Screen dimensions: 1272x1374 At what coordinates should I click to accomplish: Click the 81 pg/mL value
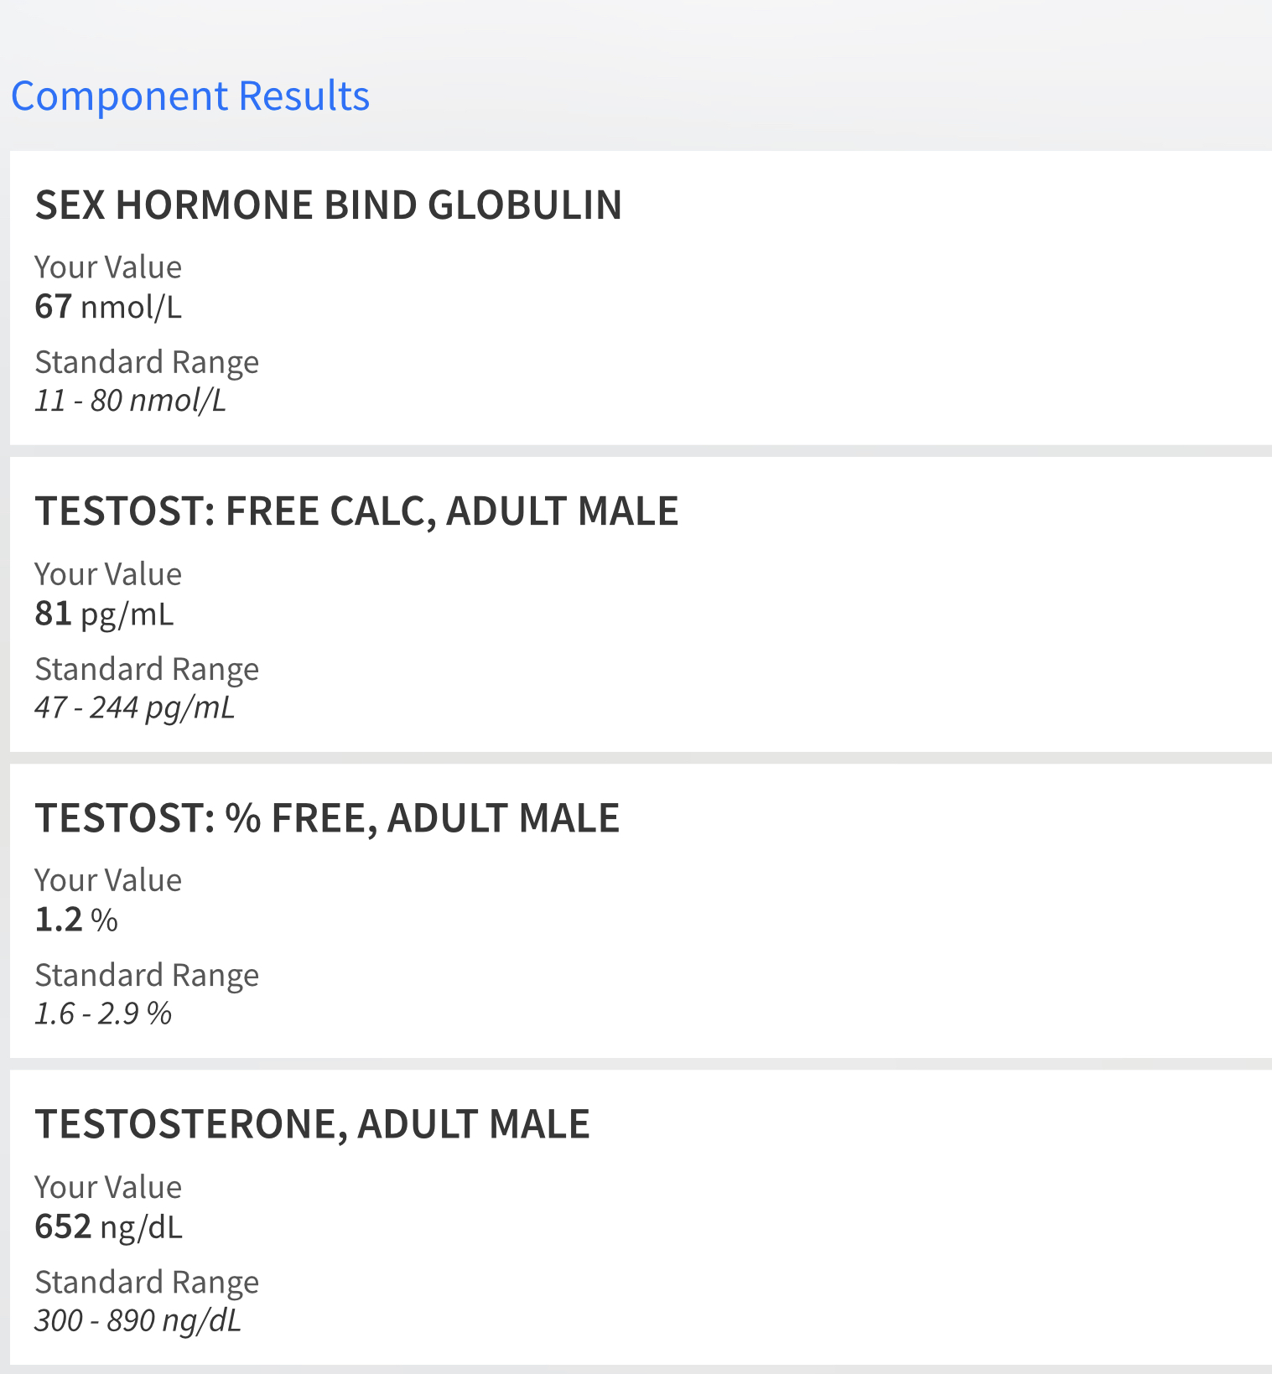pos(104,614)
